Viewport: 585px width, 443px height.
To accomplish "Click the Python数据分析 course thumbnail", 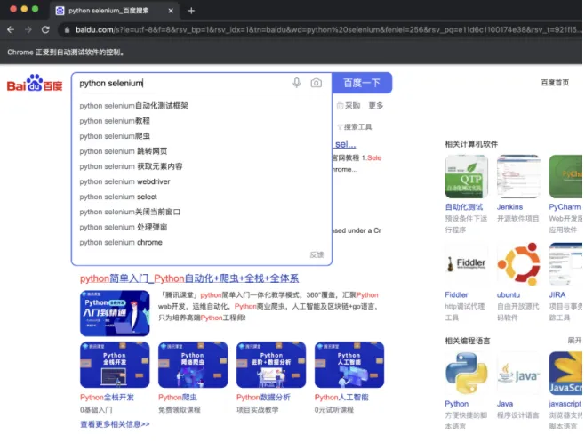I will click(271, 365).
